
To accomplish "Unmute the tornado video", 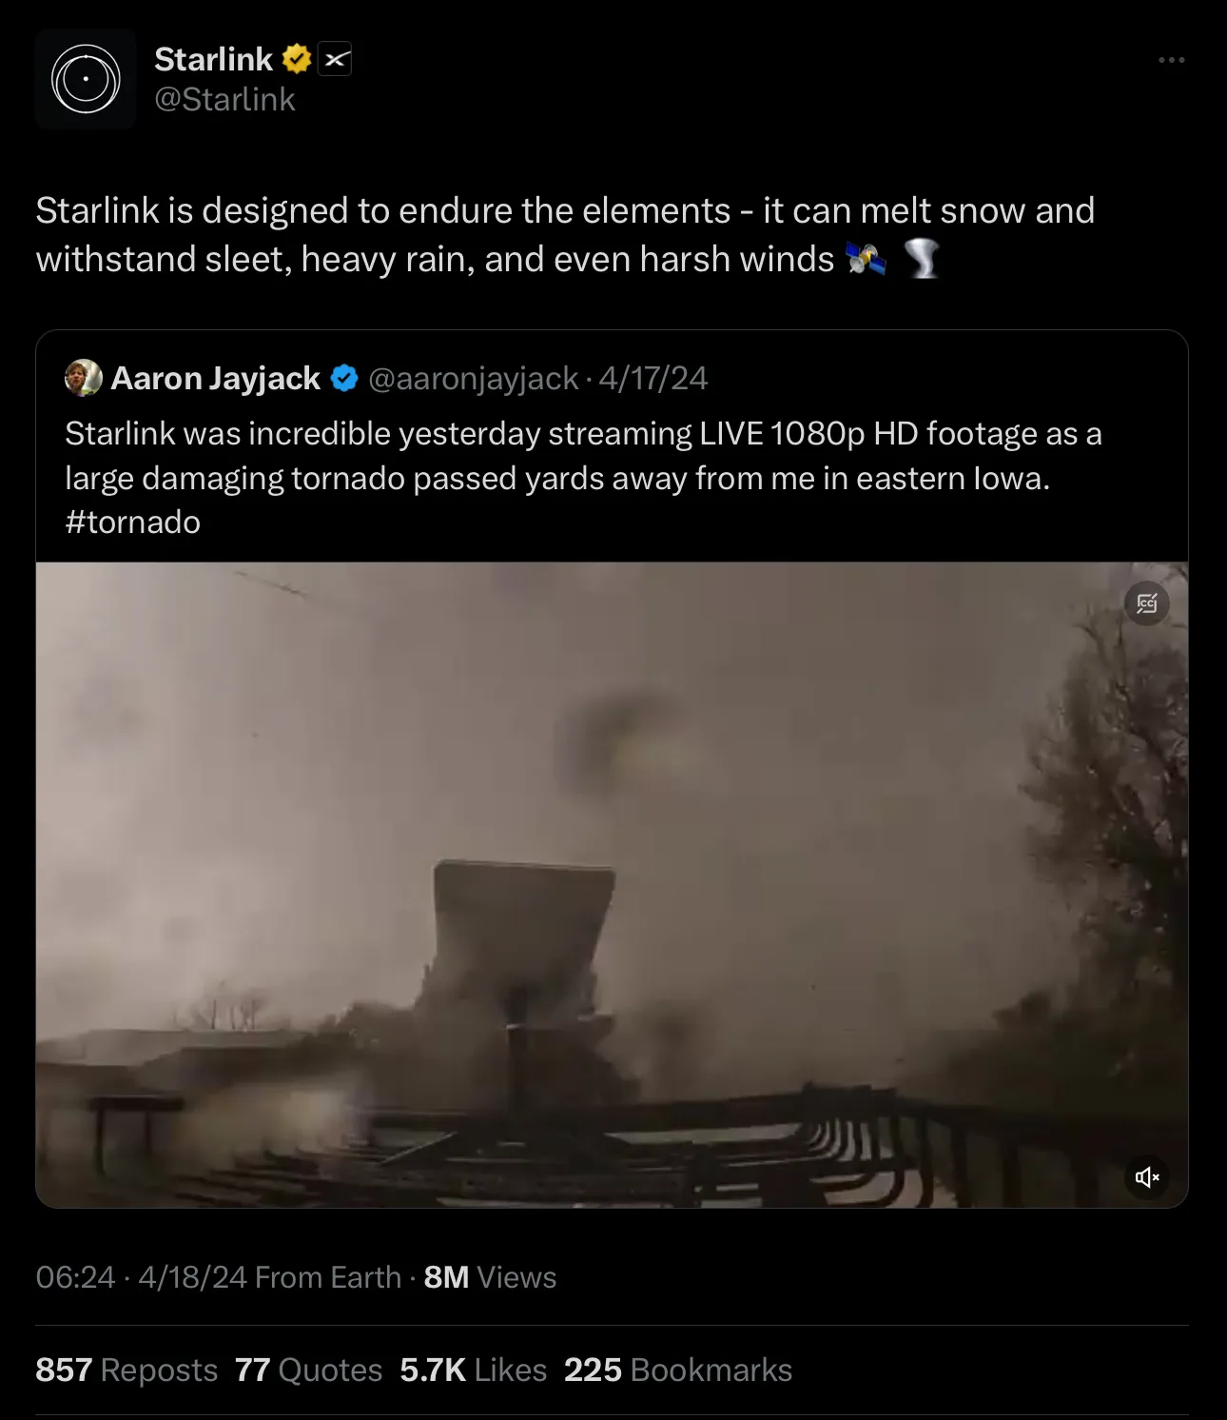I will pos(1147,1177).
